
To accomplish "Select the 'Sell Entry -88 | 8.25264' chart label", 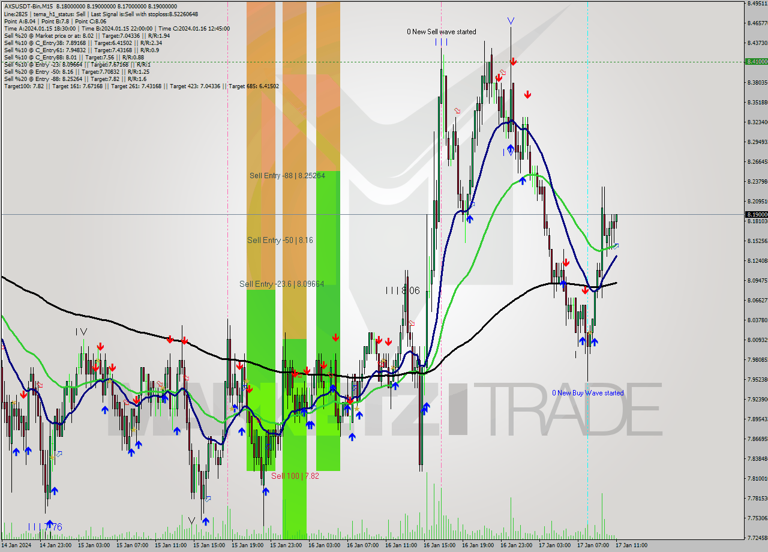I will (287, 176).
